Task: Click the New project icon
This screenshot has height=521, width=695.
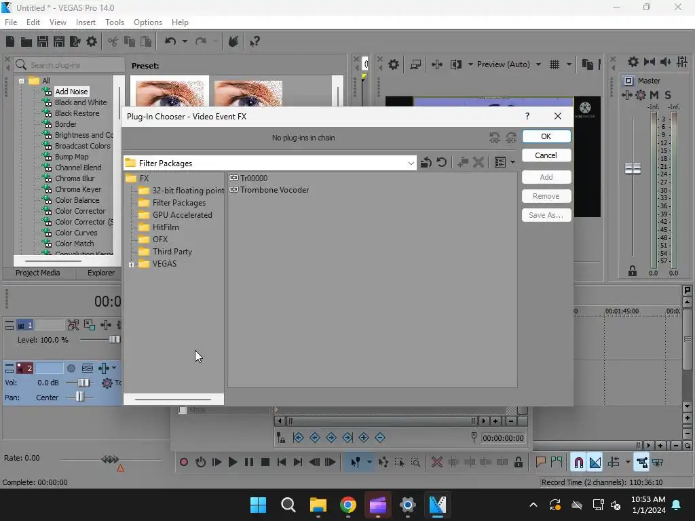Action: point(10,41)
